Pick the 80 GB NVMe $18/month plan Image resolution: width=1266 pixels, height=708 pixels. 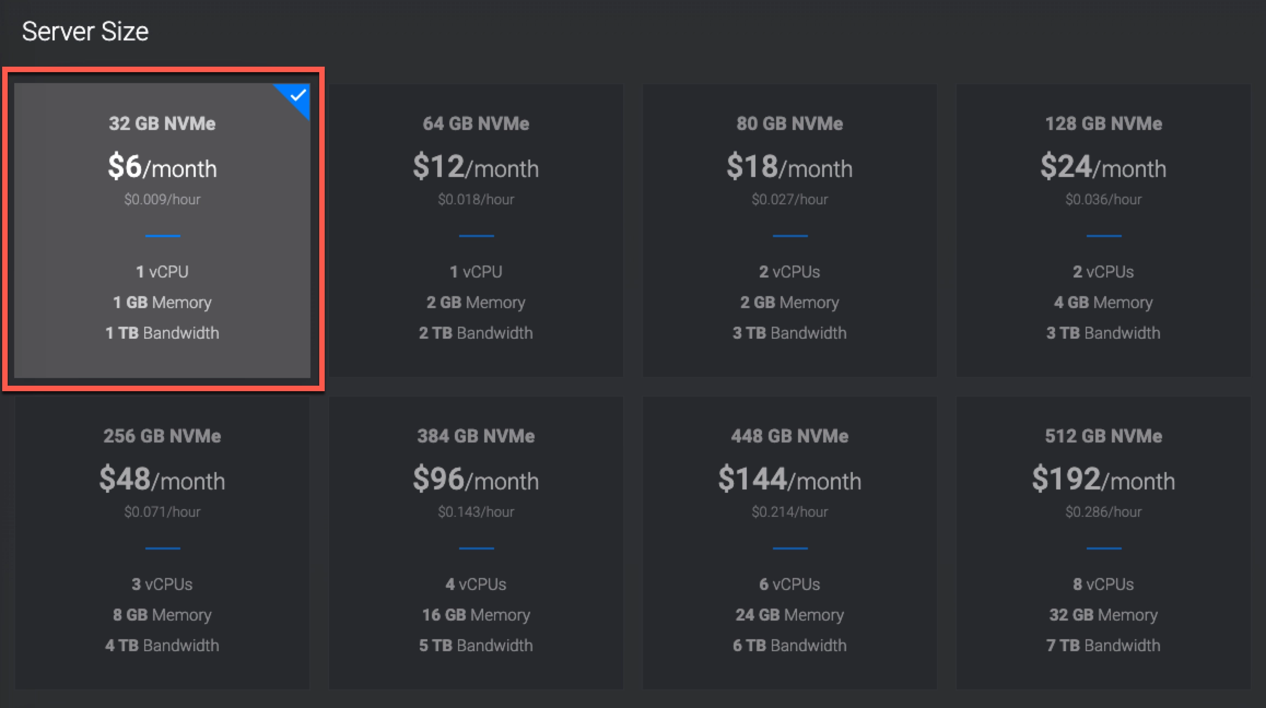pyautogui.click(x=789, y=229)
